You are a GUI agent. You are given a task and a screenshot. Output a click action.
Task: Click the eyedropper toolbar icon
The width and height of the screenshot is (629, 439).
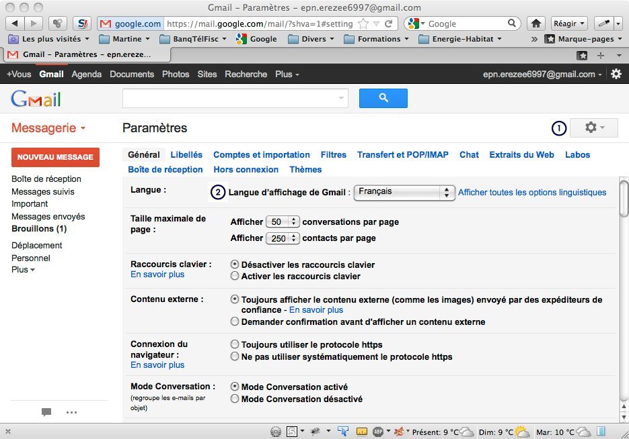click(x=603, y=23)
